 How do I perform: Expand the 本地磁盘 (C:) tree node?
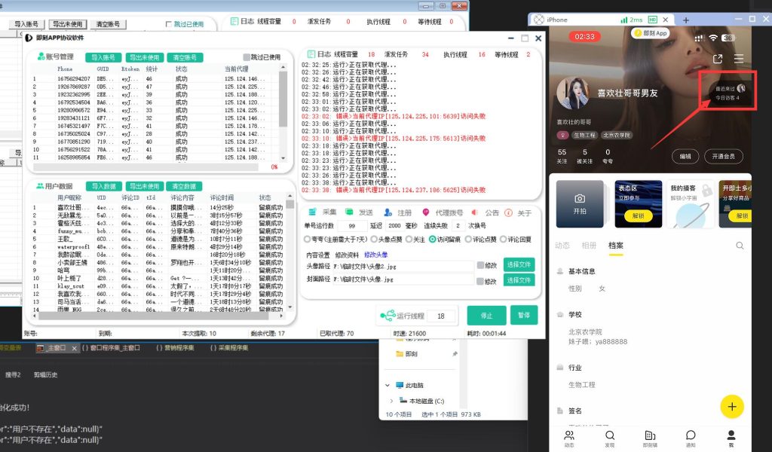click(x=391, y=401)
